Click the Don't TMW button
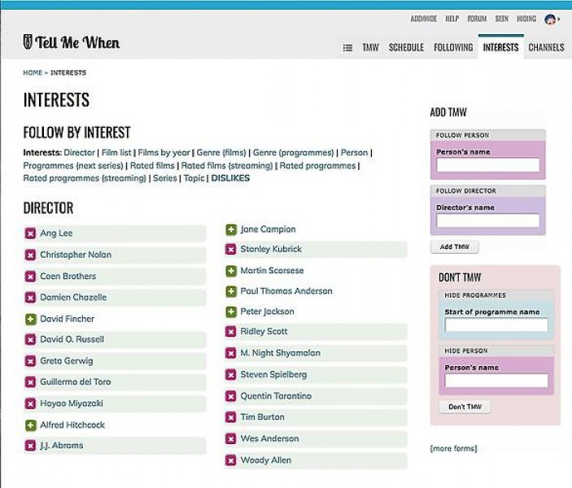Image resolution: width=572 pixels, height=488 pixels. (x=465, y=407)
